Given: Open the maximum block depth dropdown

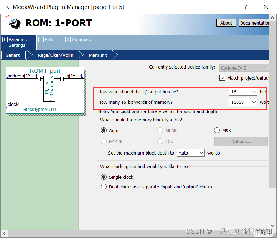Looking at the screenshot, I should pos(191,153).
